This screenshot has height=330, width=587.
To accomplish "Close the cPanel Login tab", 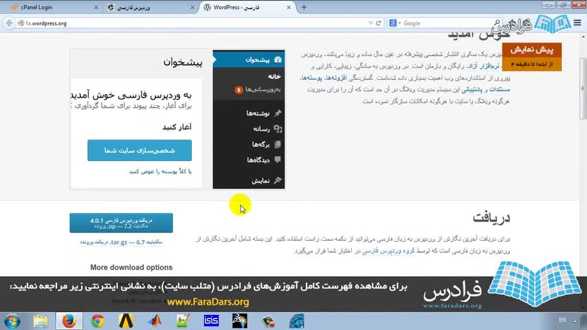I will [x=96, y=7].
